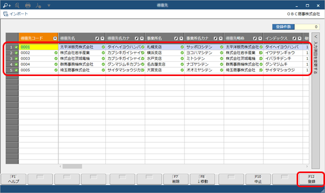Click the 登録件数 count field
Viewport: 325px width, 193px height.
coord(307,27)
